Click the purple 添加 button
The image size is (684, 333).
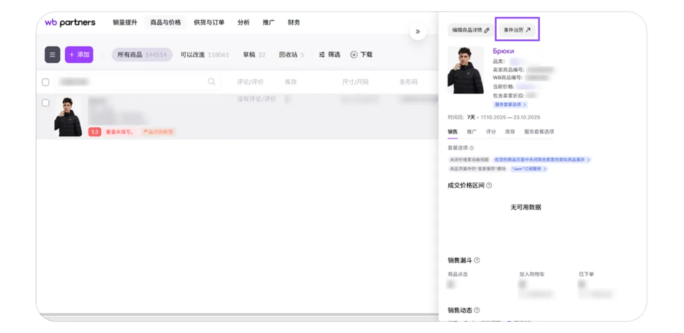pos(79,54)
